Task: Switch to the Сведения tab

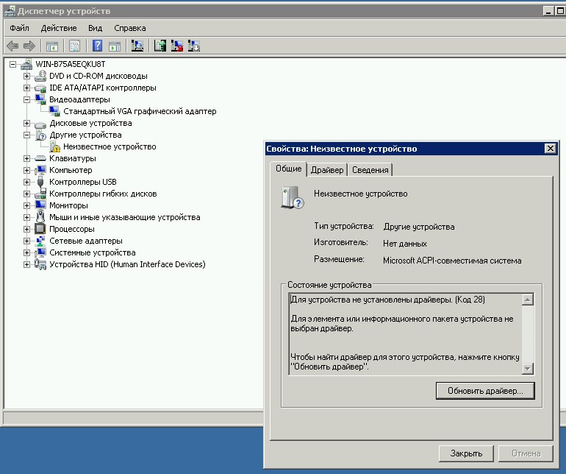Action: pos(370,170)
